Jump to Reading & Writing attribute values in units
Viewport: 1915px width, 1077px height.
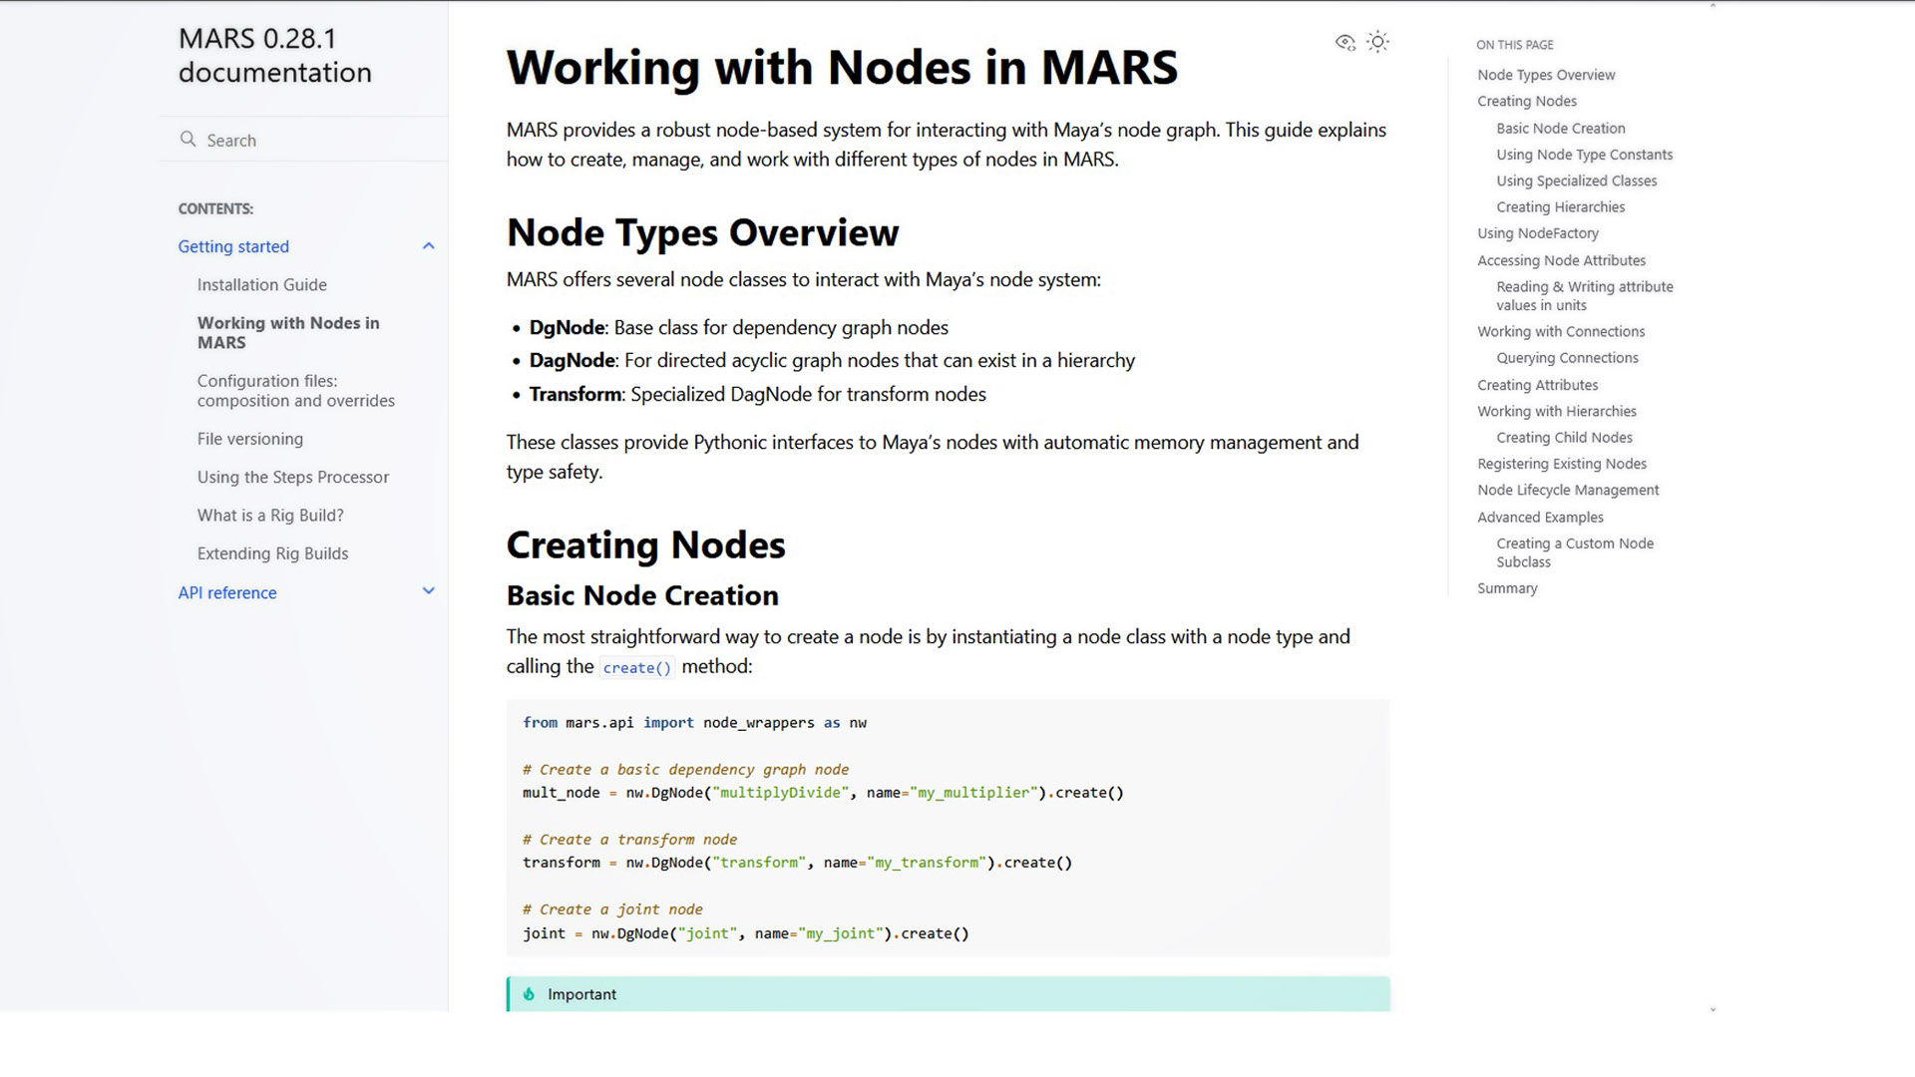click(1585, 296)
